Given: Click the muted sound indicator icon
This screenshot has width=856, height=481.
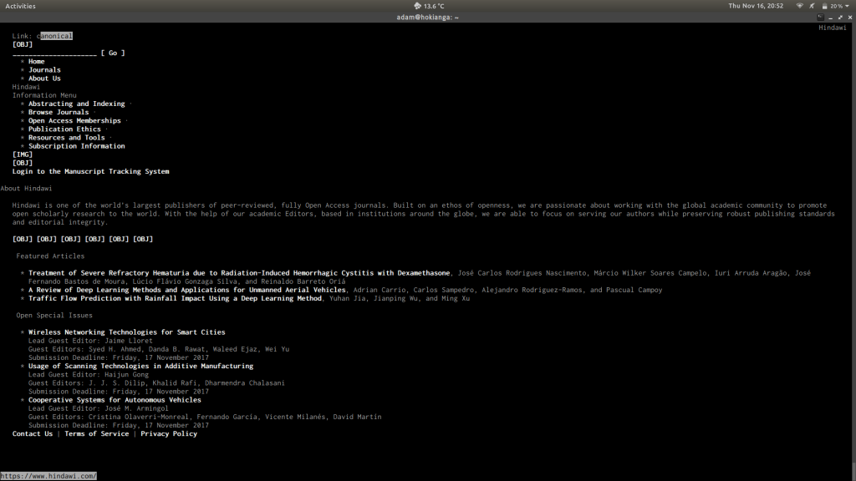Looking at the screenshot, I should pyautogui.click(x=812, y=6).
